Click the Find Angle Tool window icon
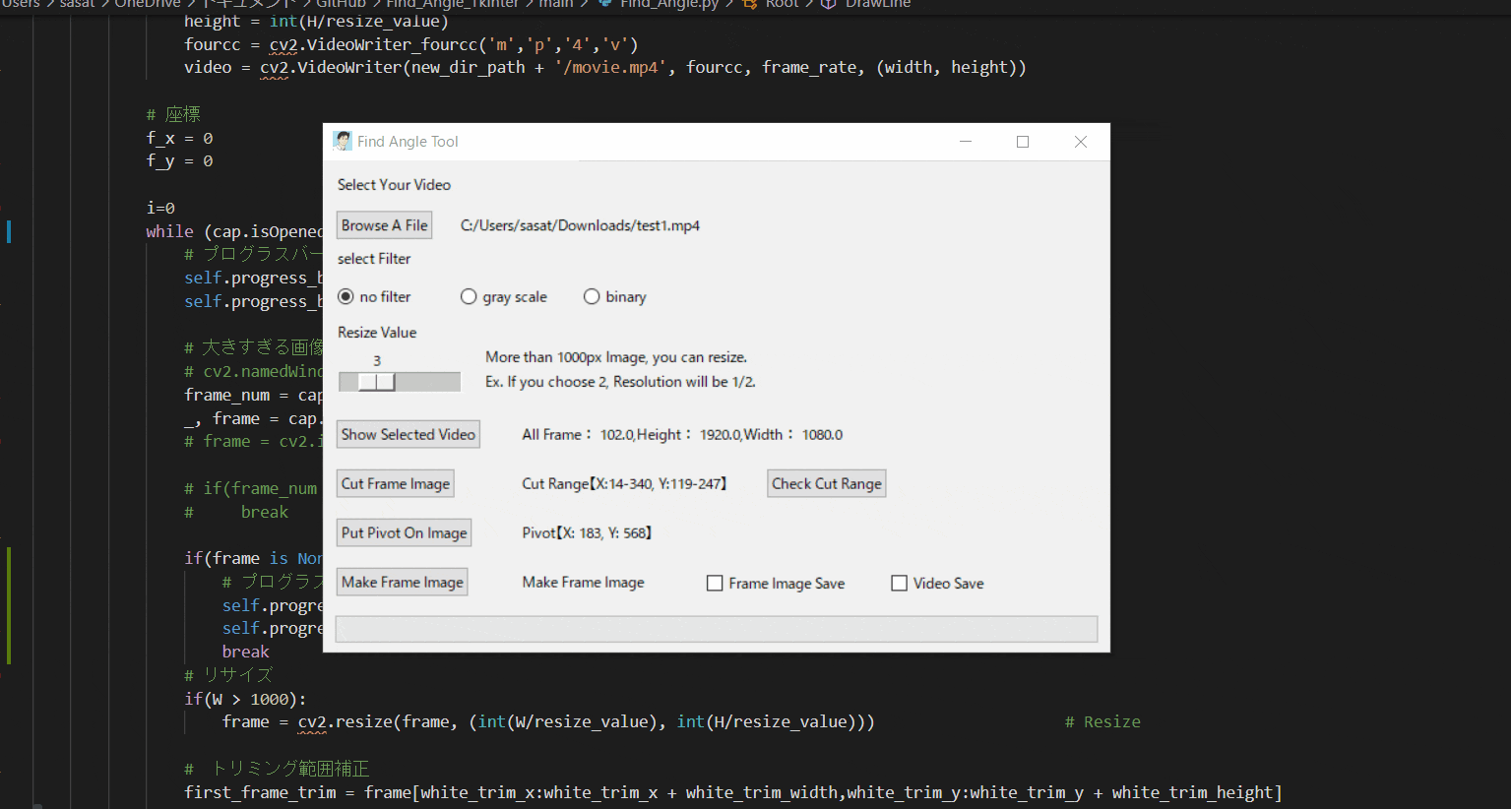The height and width of the screenshot is (809, 1511). 343,141
